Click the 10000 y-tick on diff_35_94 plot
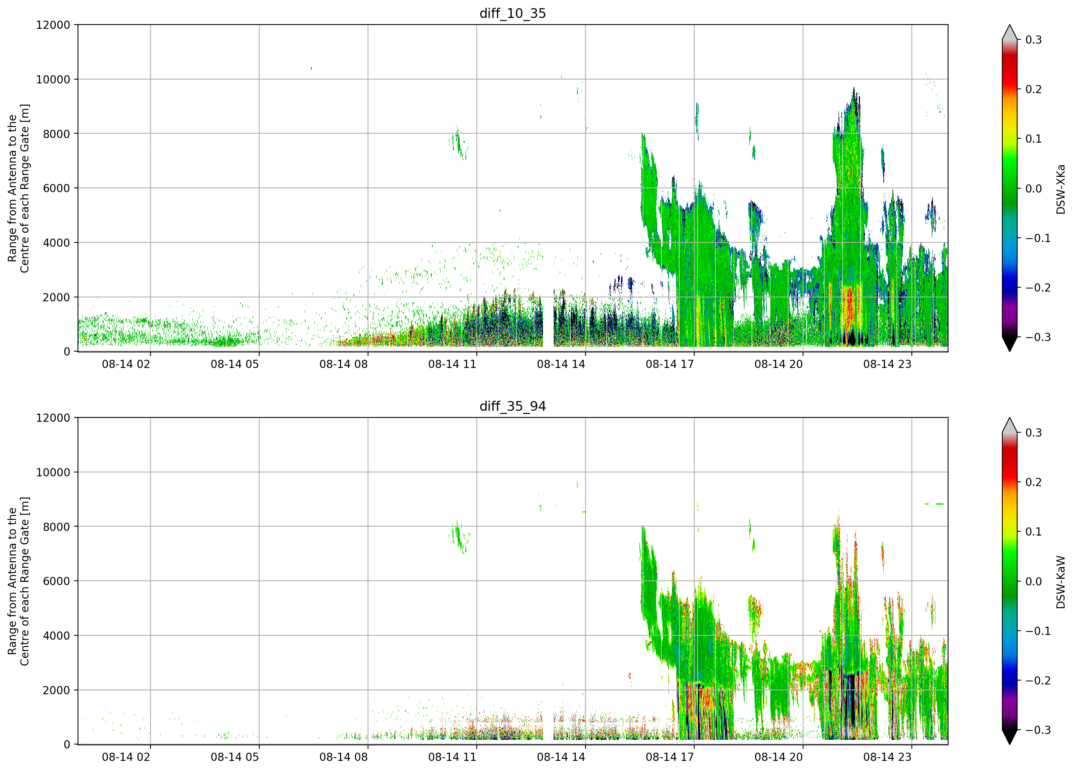This screenshot has height=771, width=1074. pos(53,472)
